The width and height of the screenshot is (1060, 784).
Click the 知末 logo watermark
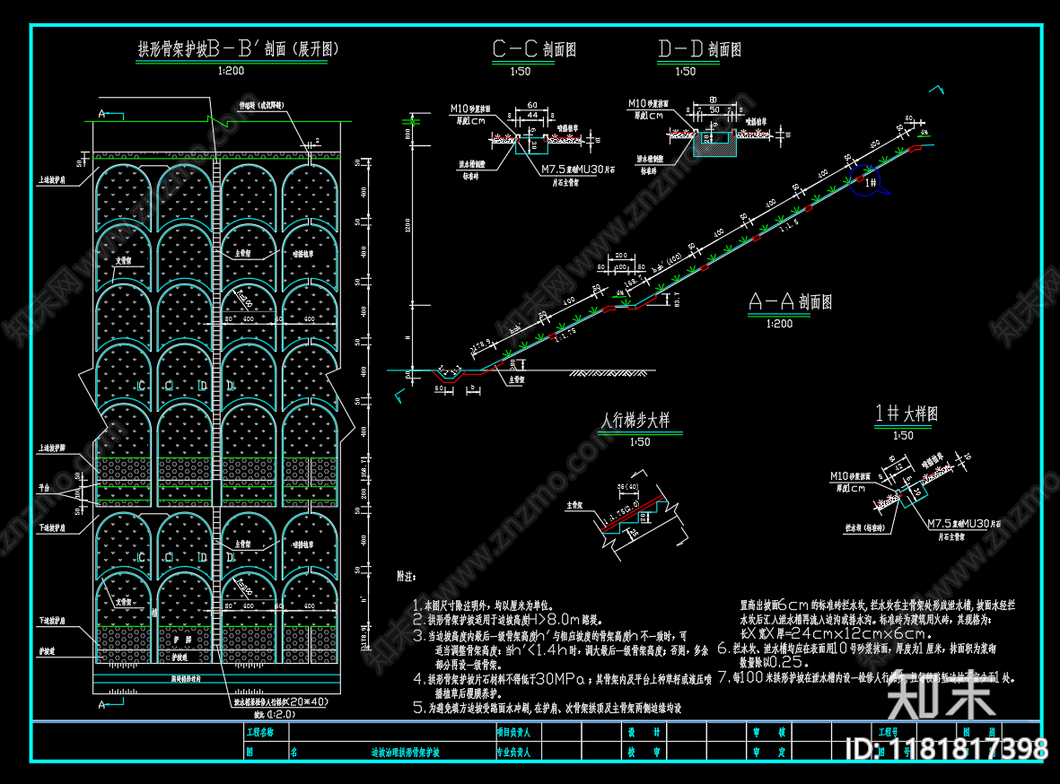[939, 697]
